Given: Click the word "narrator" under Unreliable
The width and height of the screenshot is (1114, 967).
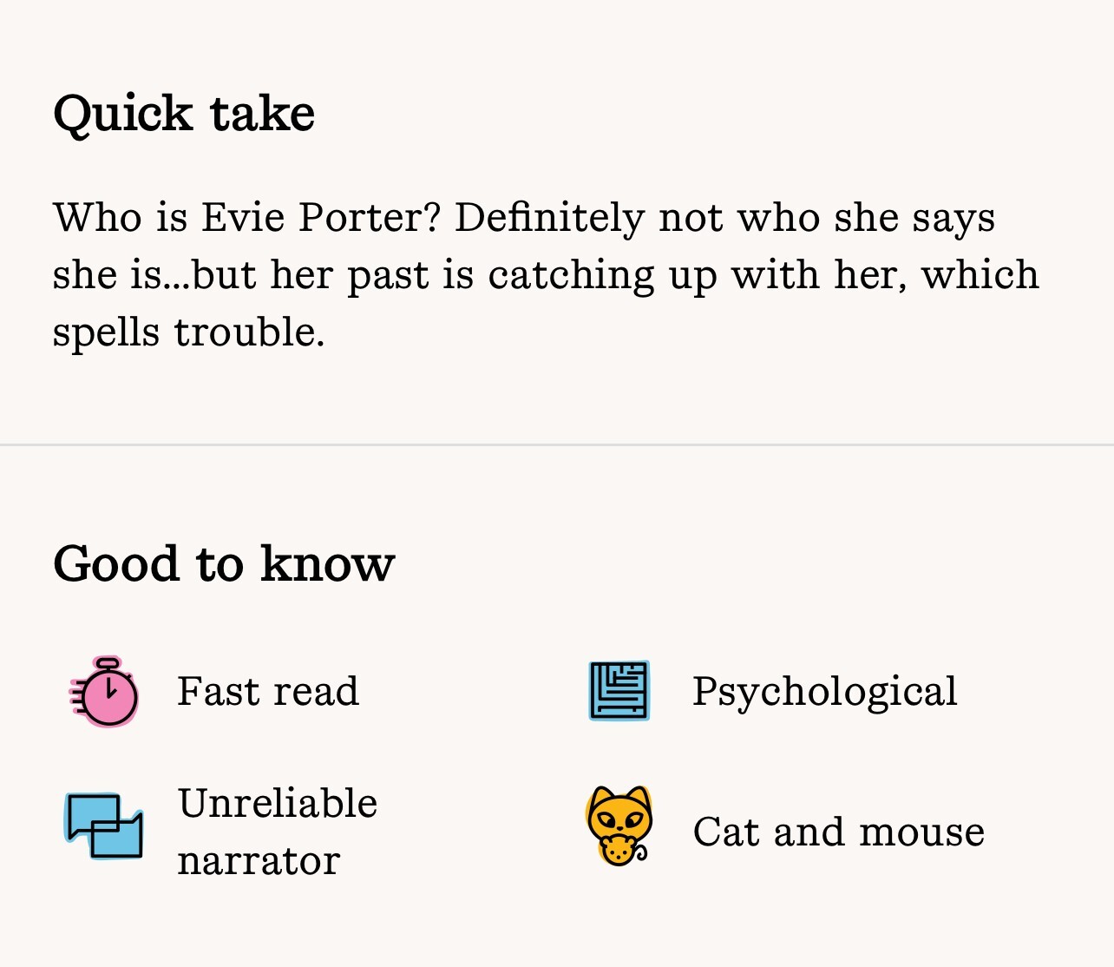Looking at the screenshot, I should [x=259, y=861].
